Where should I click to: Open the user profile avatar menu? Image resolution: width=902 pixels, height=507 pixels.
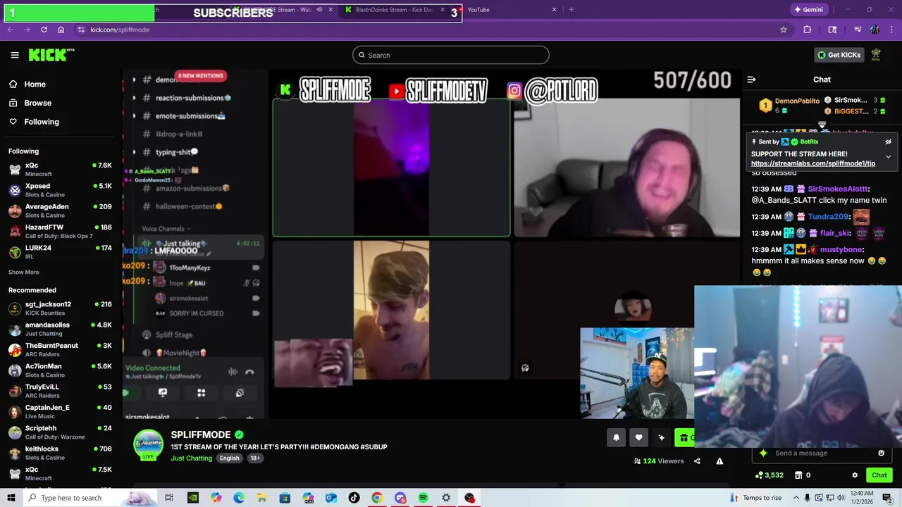(x=876, y=55)
